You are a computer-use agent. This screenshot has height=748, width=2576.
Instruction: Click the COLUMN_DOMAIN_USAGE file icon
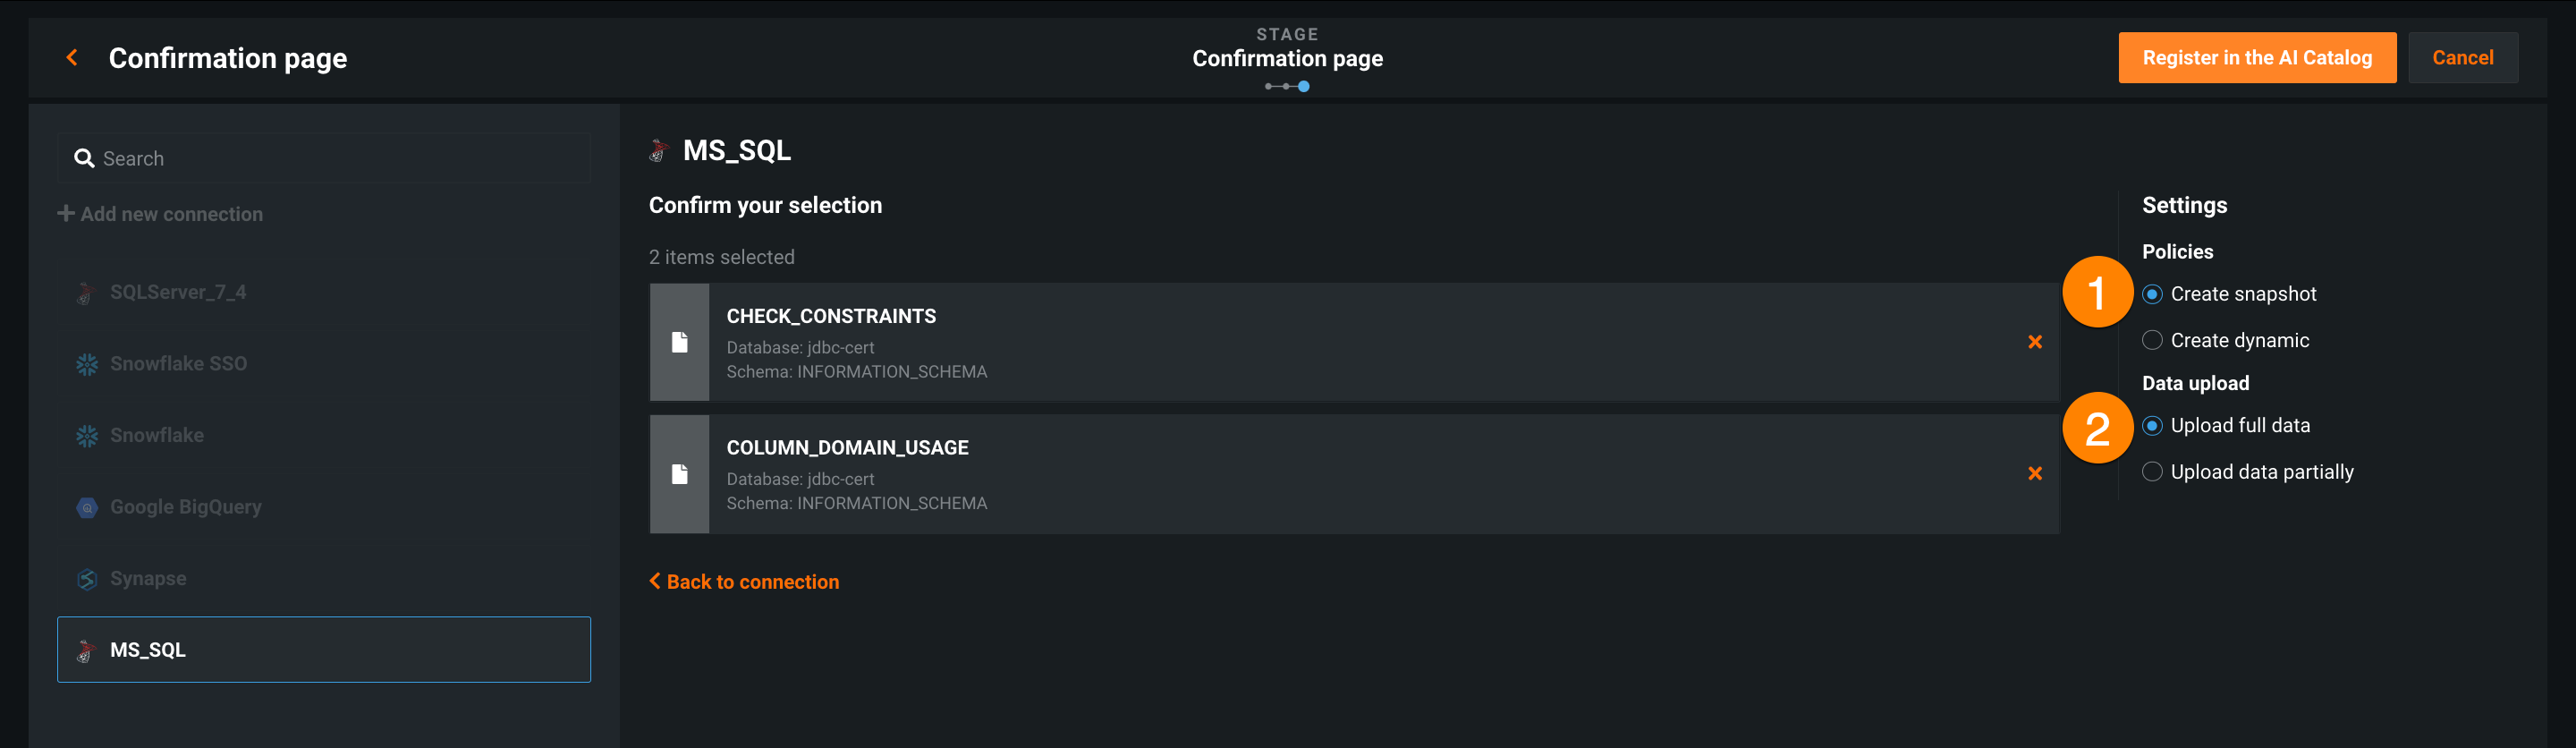click(680, 474)
